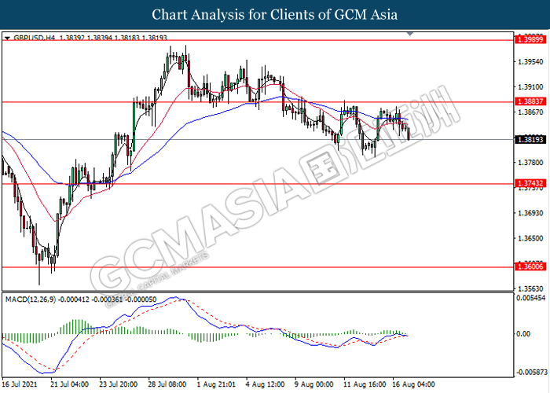Click the 21 Jul 04:00 time label
Screen dimensions: 550x393
69,384
